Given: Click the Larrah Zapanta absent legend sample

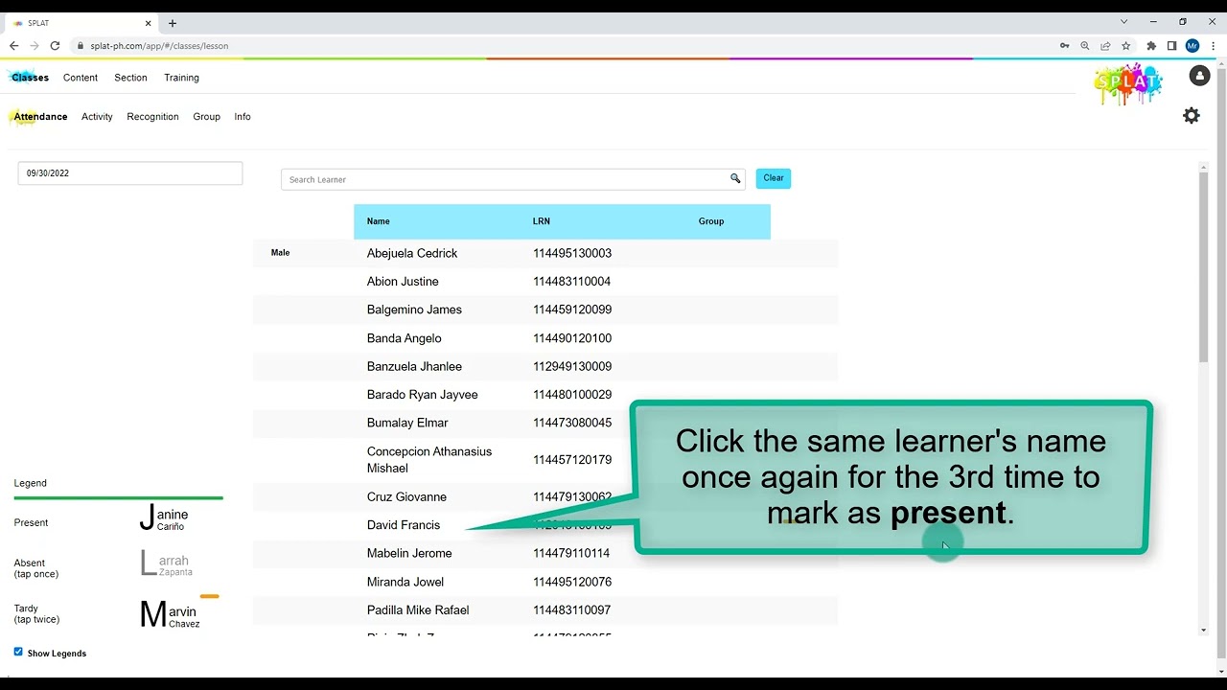Looking at the screenshot, I should [167, 563].
